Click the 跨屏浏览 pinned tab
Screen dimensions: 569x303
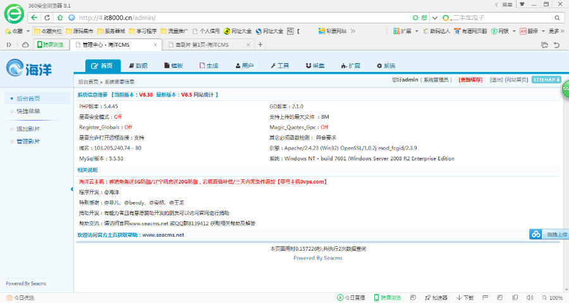tap(51, 45)
